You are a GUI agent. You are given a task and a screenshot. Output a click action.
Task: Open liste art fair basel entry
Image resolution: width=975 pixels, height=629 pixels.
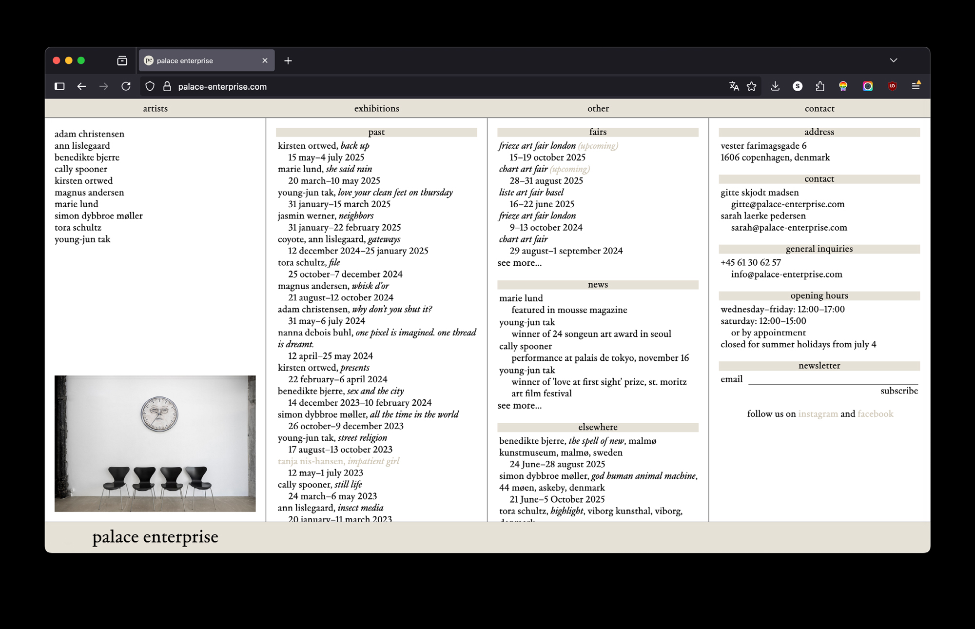(531, 193)
